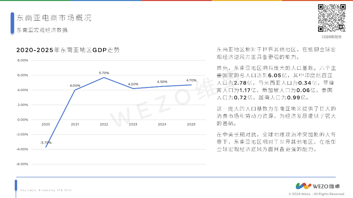353x198 pixels.
Task: Click the -4.00% y-axis label
Action: pos(22,149)
